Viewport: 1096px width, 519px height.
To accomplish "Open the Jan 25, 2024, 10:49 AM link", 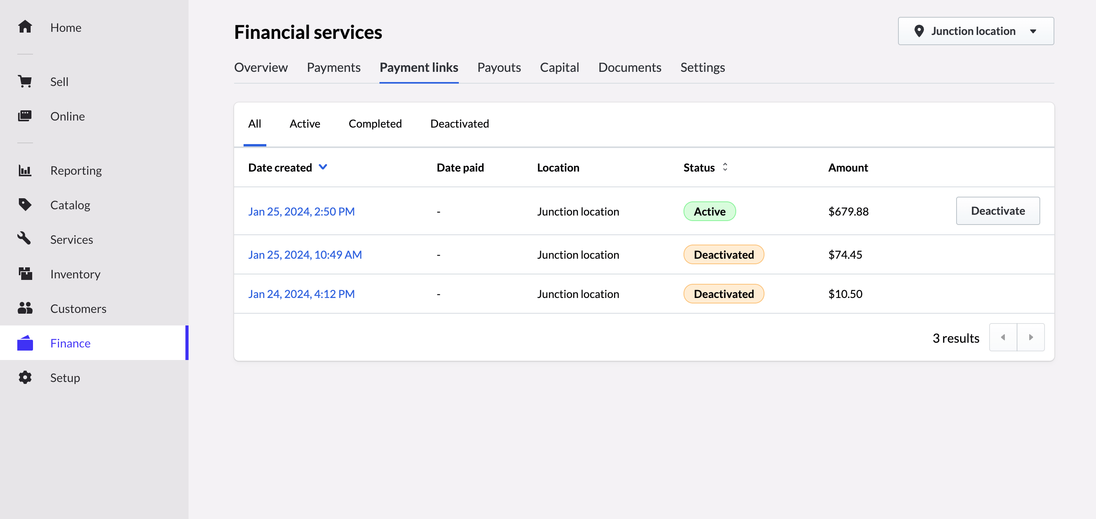I will coord(304,255).
